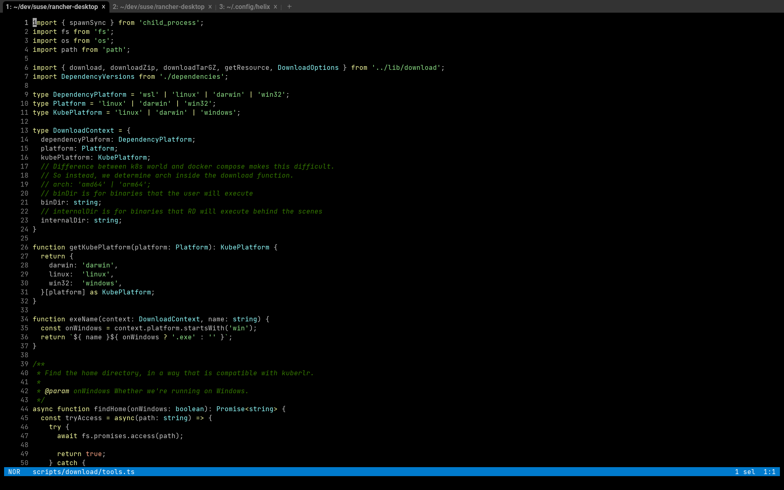Click line number 13 in the gutter
784x490 pixels.
pyautogui.click(x=24, y=130)
